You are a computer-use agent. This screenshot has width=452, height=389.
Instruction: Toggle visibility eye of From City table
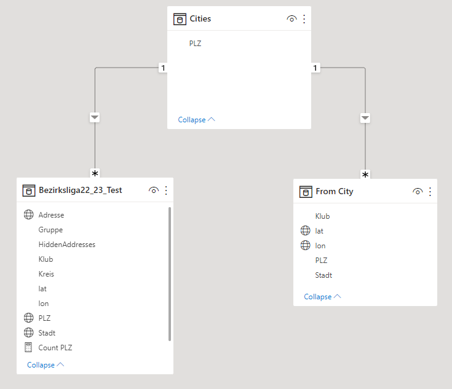tap(418, 192)
